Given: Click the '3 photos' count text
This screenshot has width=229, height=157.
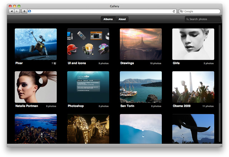Looking at the screenshot, I should (103, 106).
